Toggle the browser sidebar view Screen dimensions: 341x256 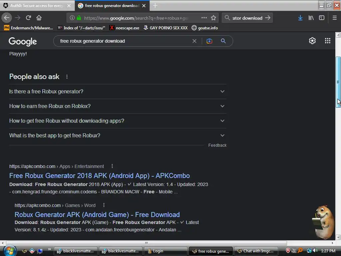322,18
